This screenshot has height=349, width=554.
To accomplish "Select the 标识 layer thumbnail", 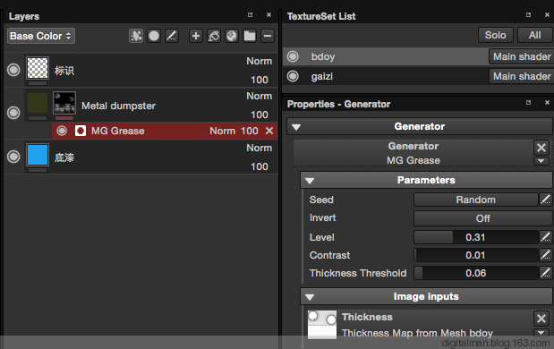I will [x=38, y=67].
